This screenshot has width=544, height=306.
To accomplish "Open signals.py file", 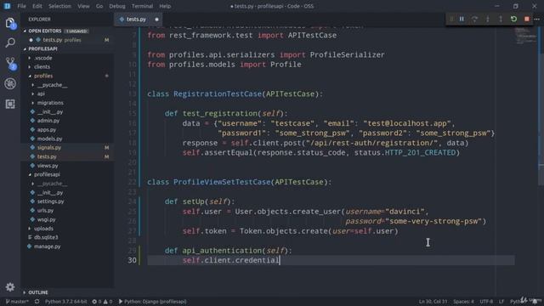I will [x=49, y=147].
